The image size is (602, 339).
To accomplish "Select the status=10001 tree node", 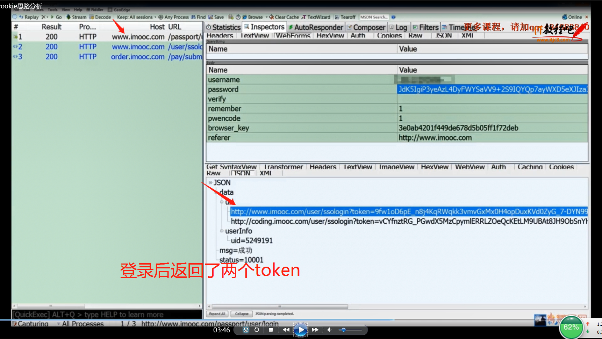I will point(241,260).
